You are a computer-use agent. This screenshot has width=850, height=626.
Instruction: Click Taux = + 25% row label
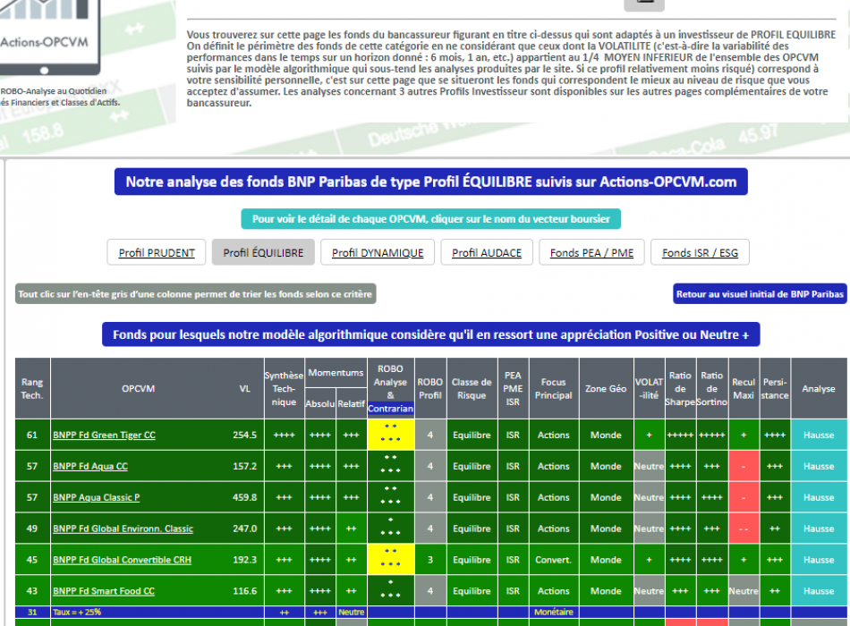coord(77,612)
